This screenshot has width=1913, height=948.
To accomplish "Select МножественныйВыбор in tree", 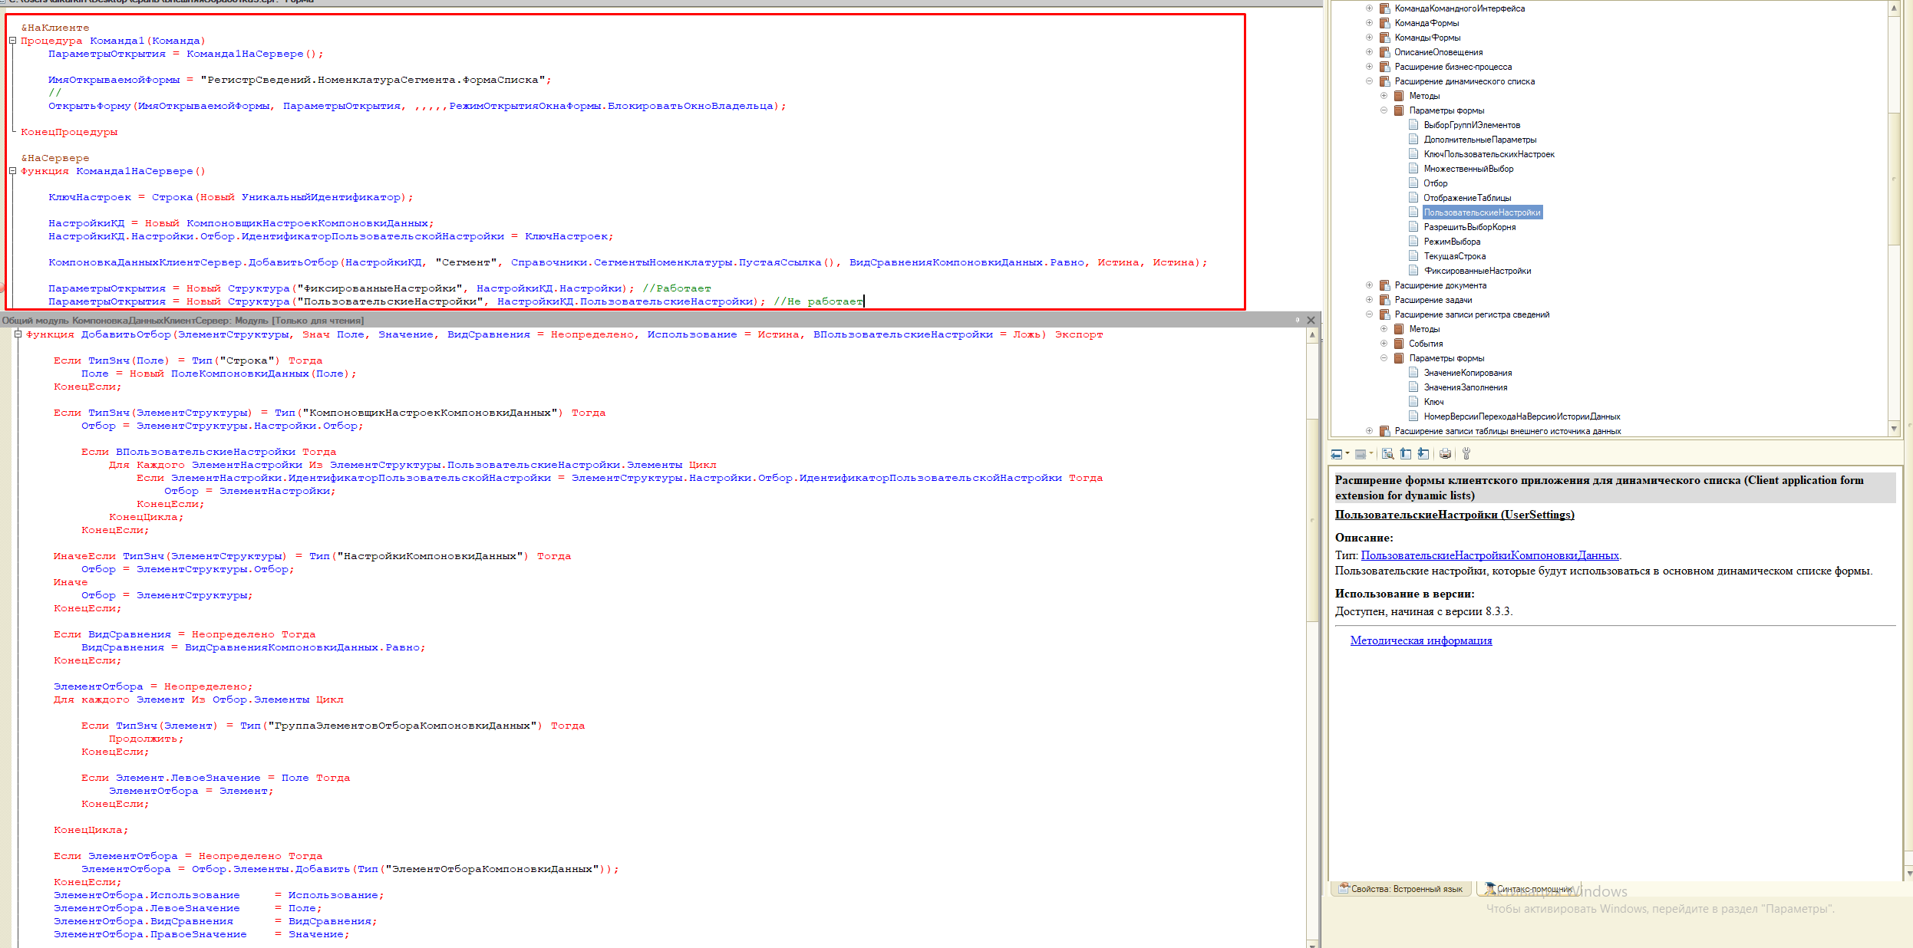I will 1469,169.
